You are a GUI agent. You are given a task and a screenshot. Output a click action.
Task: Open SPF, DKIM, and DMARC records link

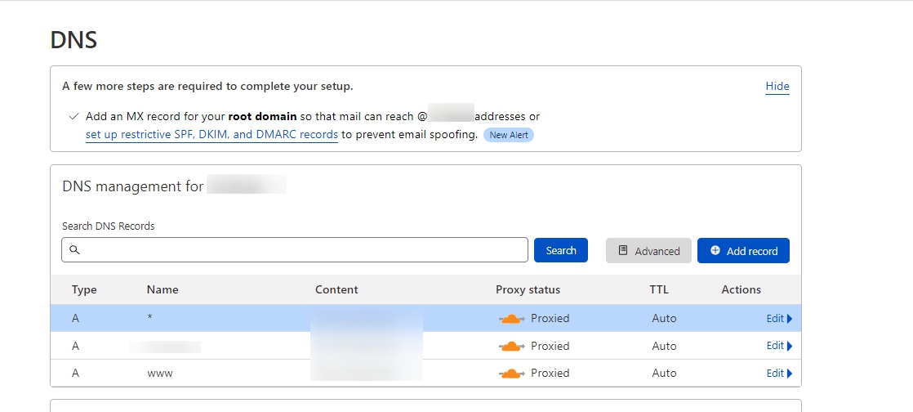pos(212,135)
